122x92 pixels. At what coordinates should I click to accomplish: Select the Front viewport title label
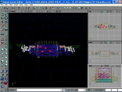(90, 42)
